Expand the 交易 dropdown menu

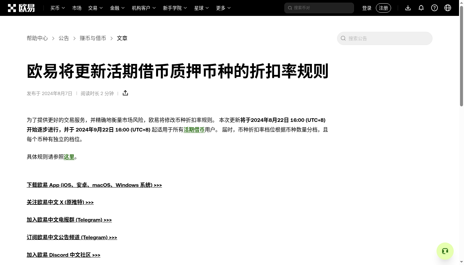(95, 8)
